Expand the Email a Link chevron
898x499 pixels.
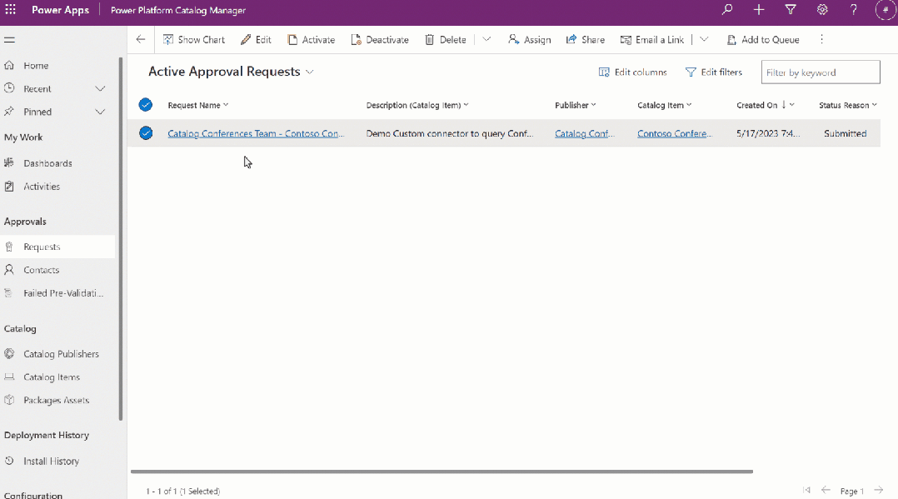coord(704,39)
